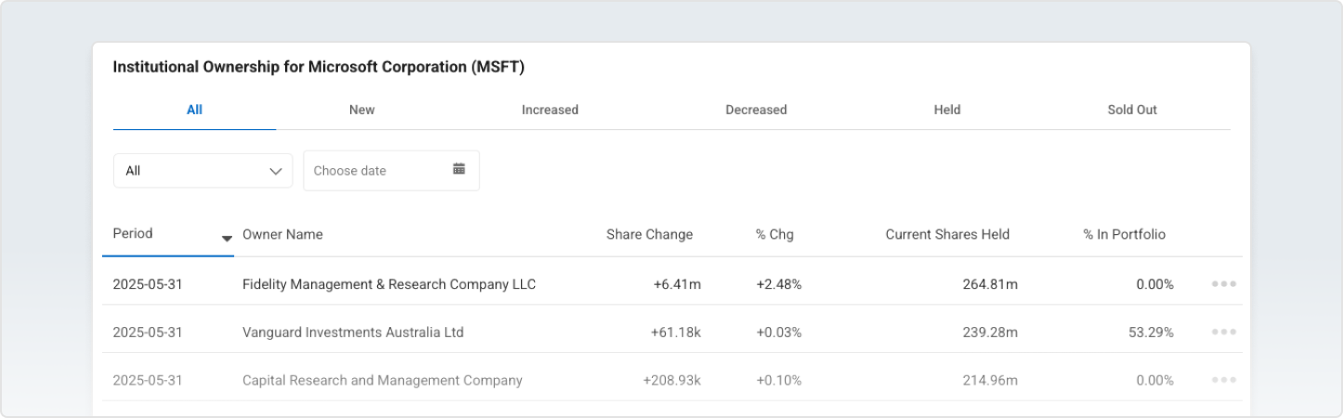Open more options for Capital Research row
This screenshot has width=1343, height=418.
(x=1223, y=380)
